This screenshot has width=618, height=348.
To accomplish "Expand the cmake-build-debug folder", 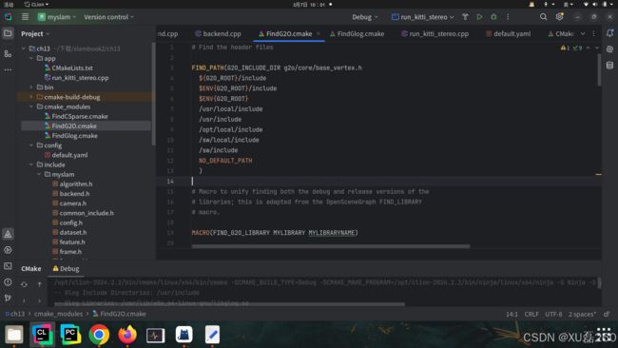I will coord(31,97).
